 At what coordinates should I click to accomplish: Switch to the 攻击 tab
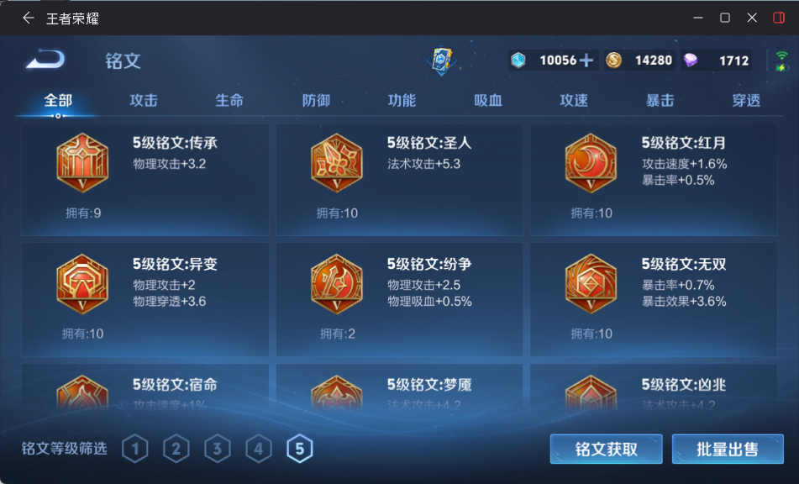(144, 100)
